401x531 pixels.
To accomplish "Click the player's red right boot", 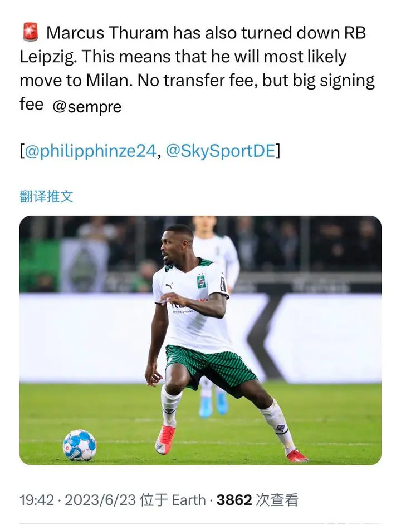I will (x=165, y=440).
